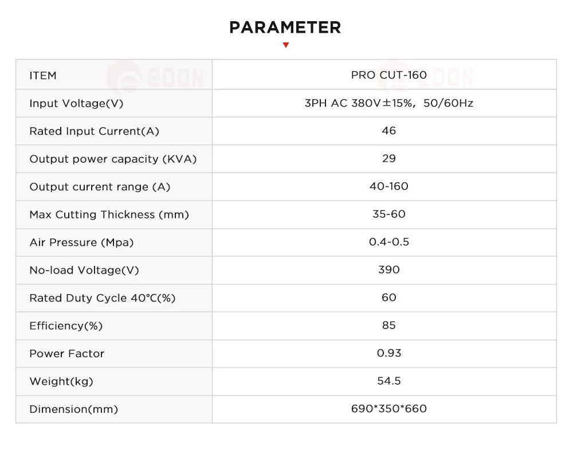Screen dimensions: 573x450
Task: Click the Air Pressure (Mpa) label
Action: [x=81, y=242]
